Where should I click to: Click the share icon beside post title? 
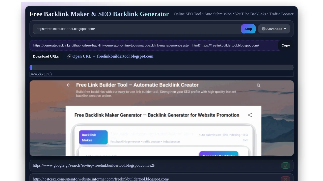tap(250, 115)
